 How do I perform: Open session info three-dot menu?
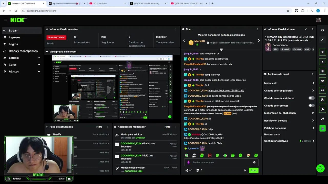click(x=176, y=29)
